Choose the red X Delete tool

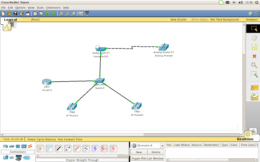tap(254, 56)
